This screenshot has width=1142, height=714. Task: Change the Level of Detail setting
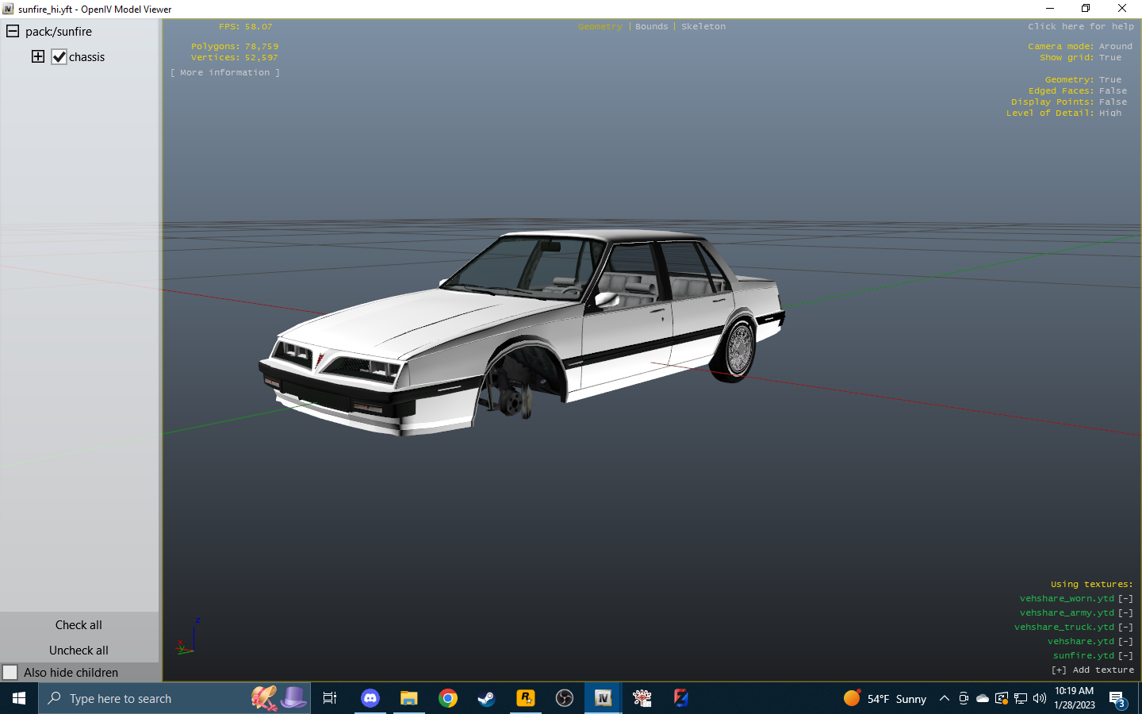coord(1064,113)
